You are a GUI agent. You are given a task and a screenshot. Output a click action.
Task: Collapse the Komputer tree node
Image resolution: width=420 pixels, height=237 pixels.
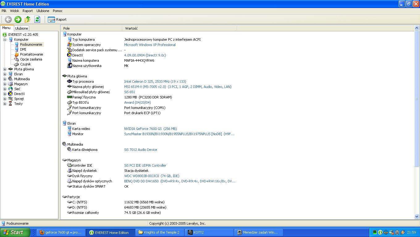click(5, 39)
